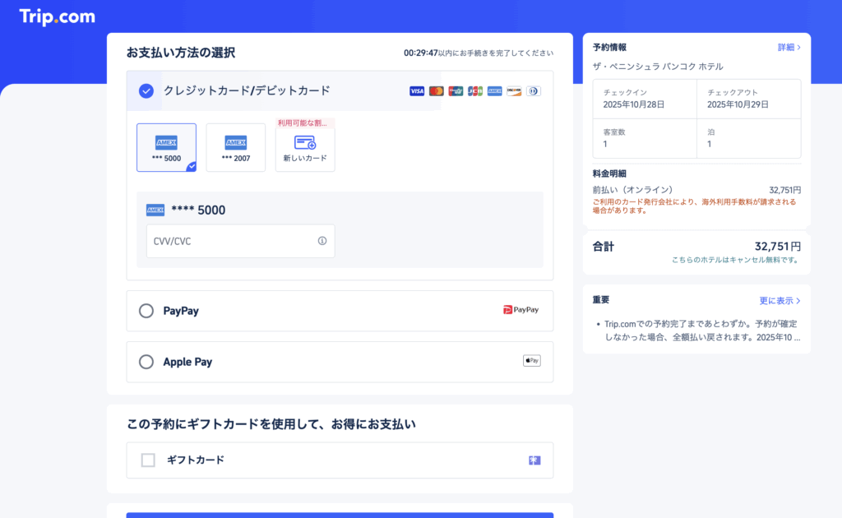The image size is (842, 518).
Task: Click the Visa card logo
Action: tap(417, 91)
